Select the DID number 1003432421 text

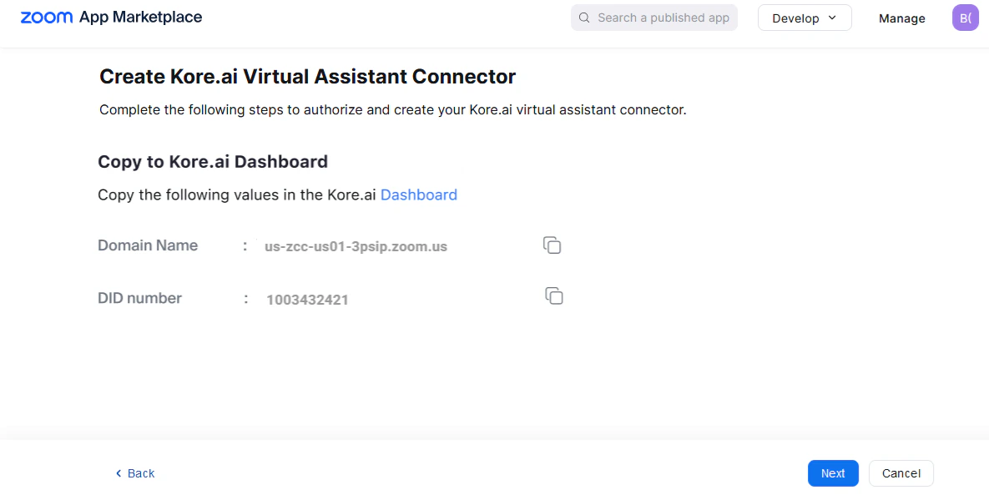point(307,299)
